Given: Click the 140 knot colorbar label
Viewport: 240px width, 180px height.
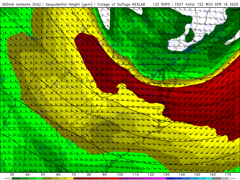Looking at the screenshot, I should pyautogui.click(x=182, y=175).
